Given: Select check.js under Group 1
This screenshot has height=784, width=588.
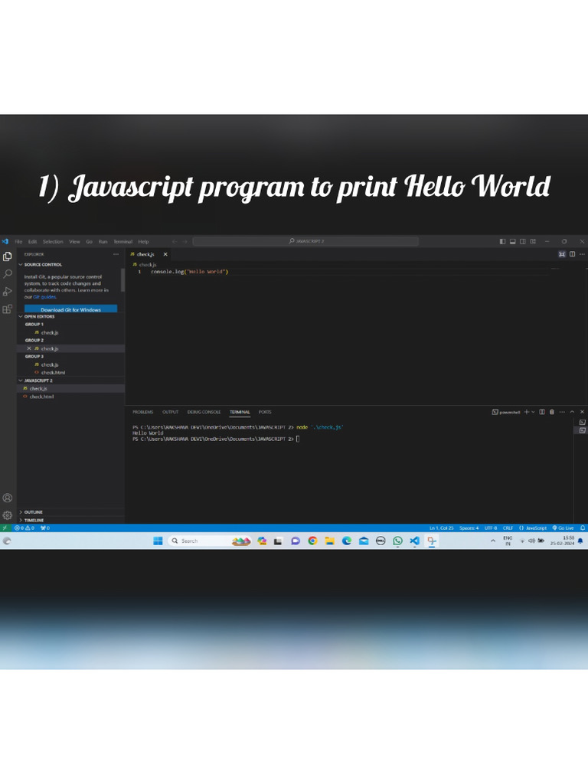Looking at the screenshot, I should (50, 332).
